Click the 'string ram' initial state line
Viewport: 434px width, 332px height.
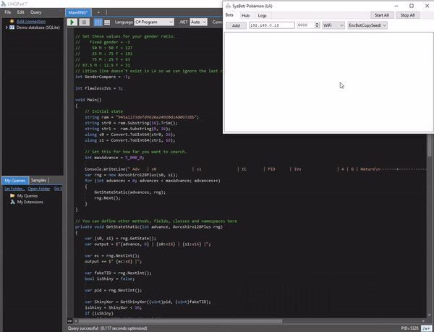click(142, 117)
